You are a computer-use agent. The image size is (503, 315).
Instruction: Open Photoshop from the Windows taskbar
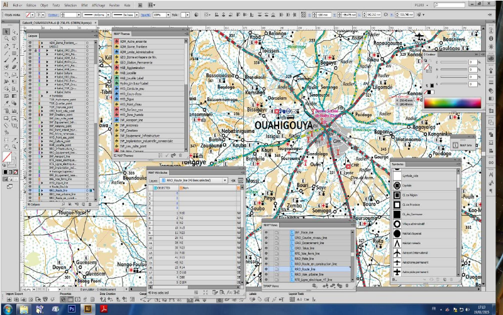click(72, 309)
